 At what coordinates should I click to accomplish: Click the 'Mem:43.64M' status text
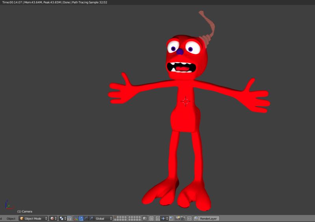33,2
